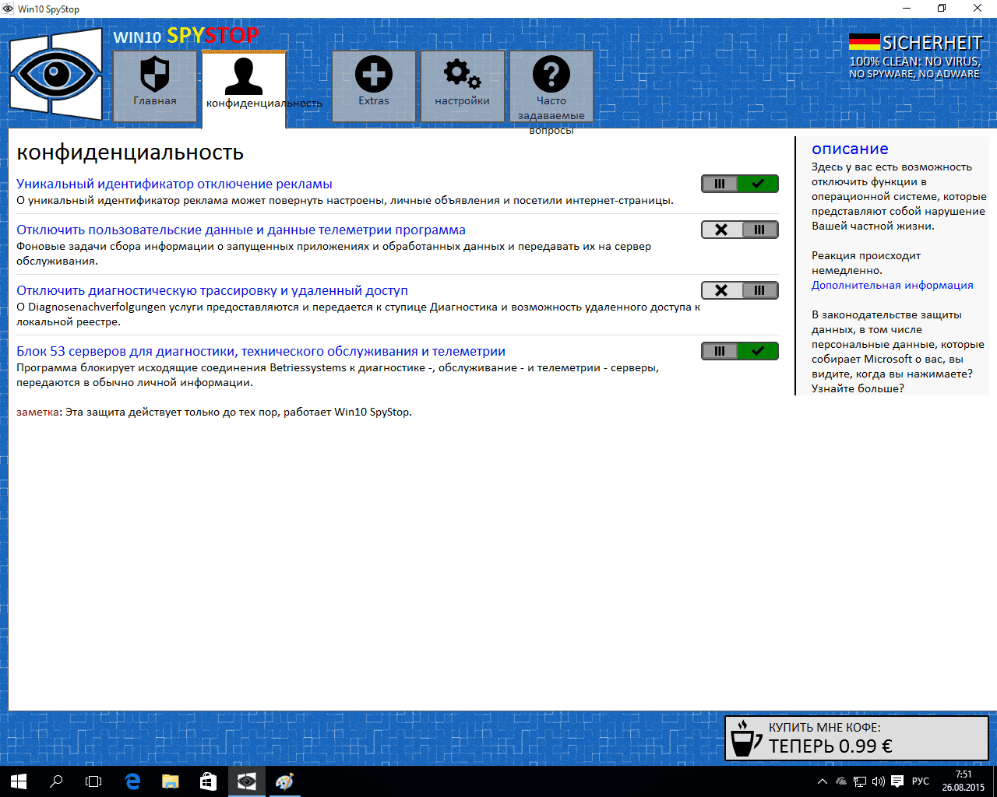Image resolution: width=997 pixels, height=797 pixels.
Task: Open the Paint taskbar icon
Action: (x=284, y=781)
